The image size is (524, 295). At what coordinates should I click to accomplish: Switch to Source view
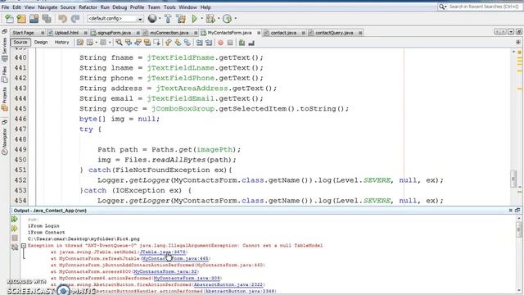pyautogui.click(x=20, y=43)
